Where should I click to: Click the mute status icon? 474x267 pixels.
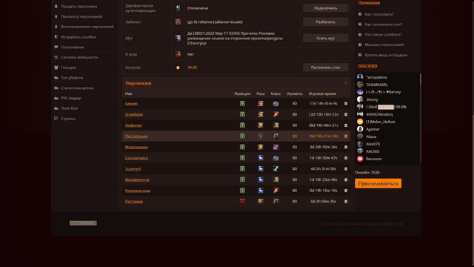[178, 38]
